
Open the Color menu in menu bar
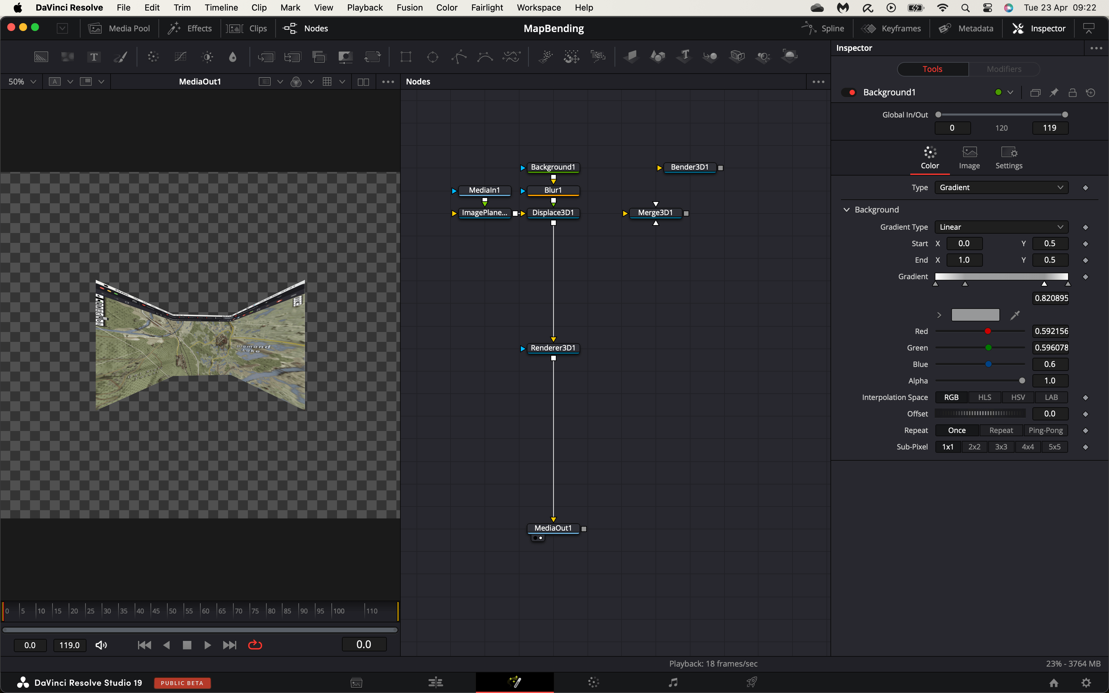point(446,7)
